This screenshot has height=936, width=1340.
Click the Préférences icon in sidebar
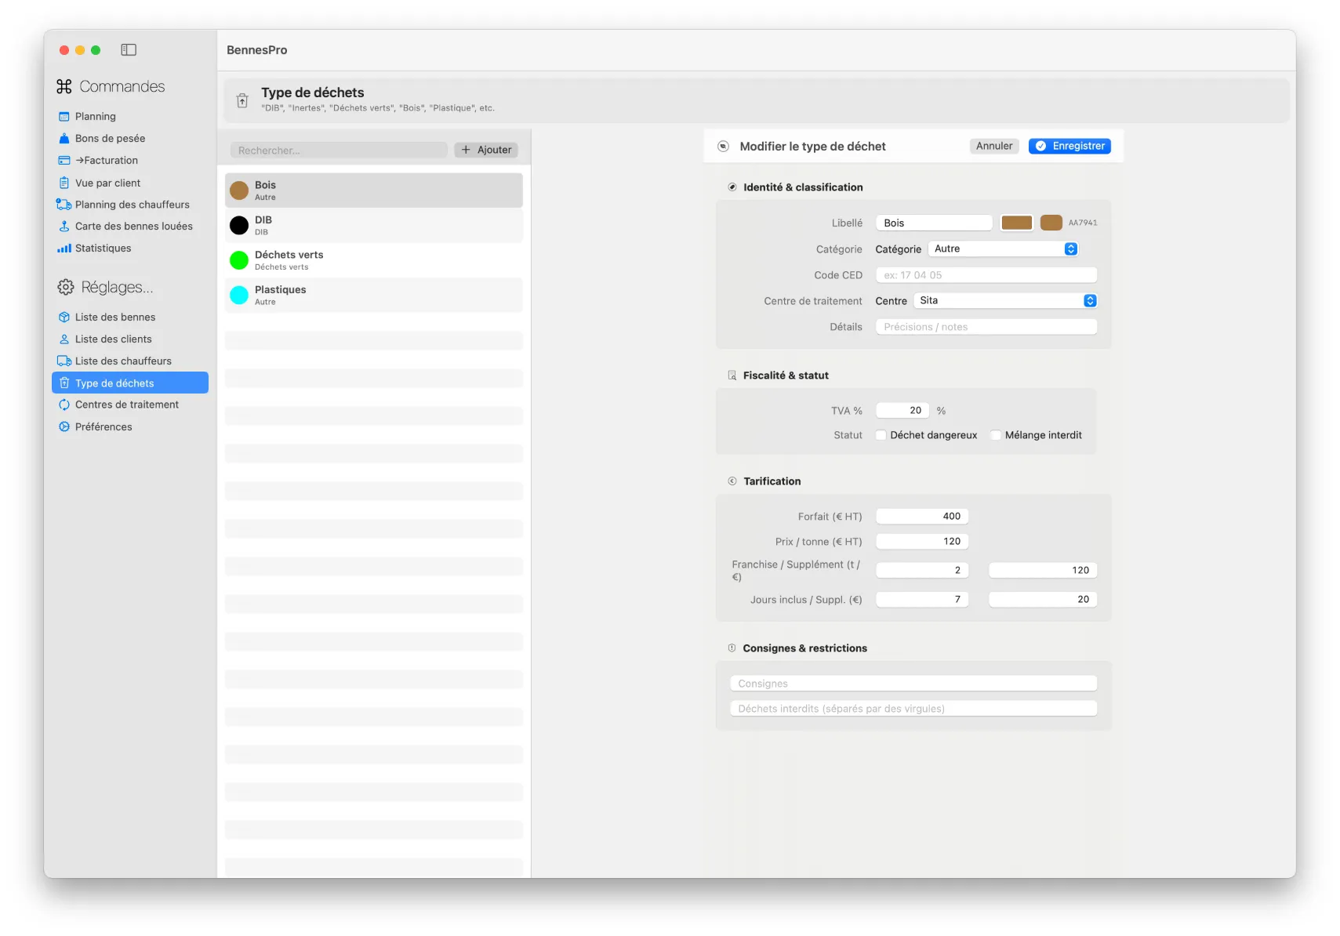tap(64, 427)
